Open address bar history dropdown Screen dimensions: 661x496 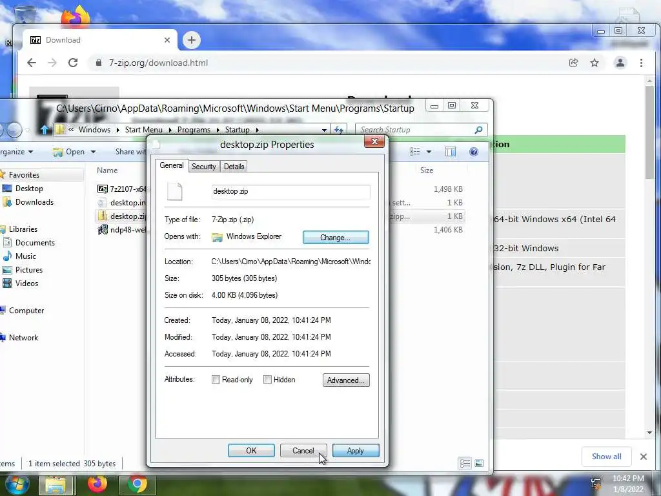tap(324, 130)
